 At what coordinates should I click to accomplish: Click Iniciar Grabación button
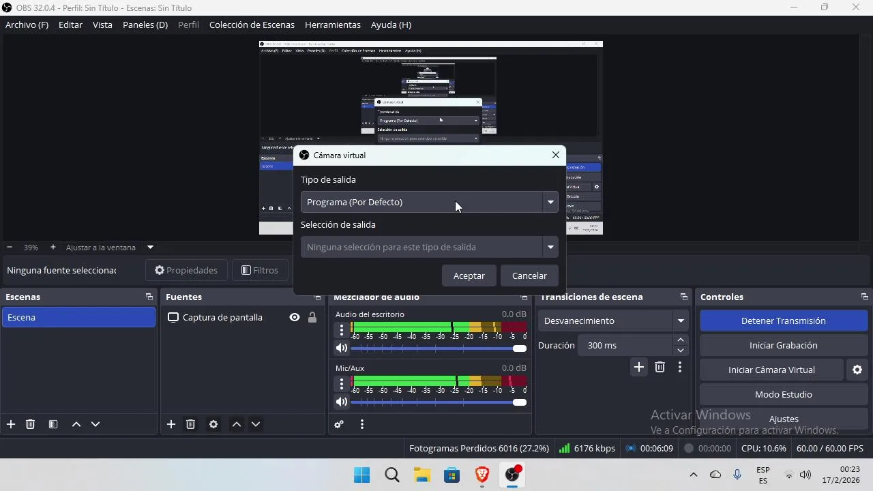point(784,345)
